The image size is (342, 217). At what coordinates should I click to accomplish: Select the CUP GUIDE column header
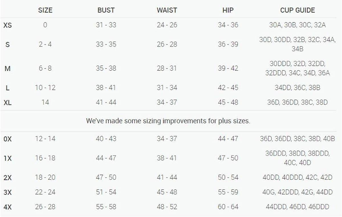298,10
